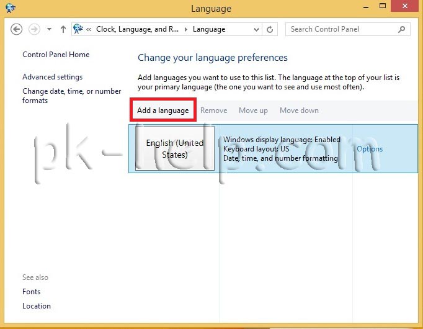Minimize the Language window
The width and height of the screenshot is (423, 329).
tap(366, 6)
